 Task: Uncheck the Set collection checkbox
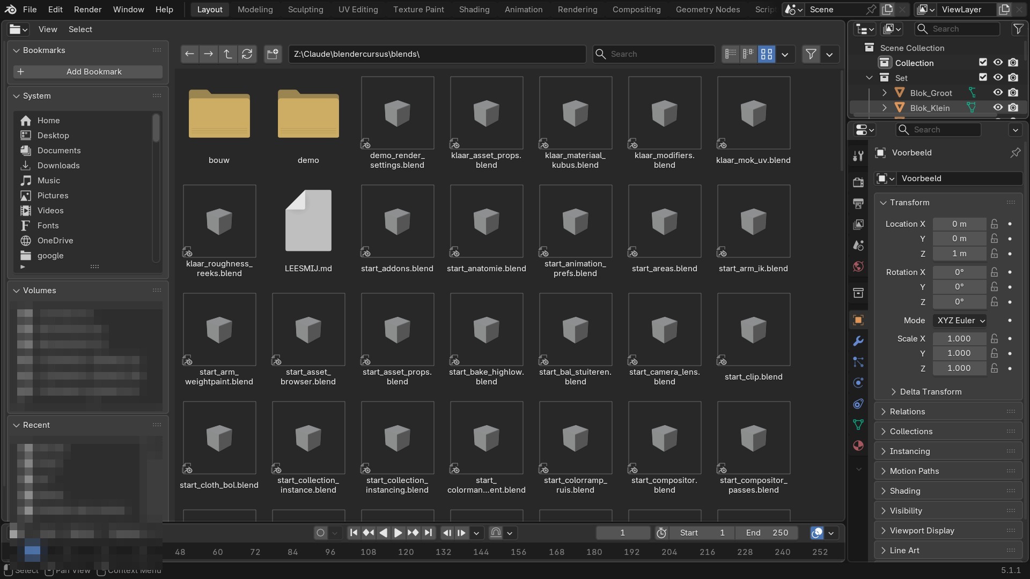click(x=983, y=78)
